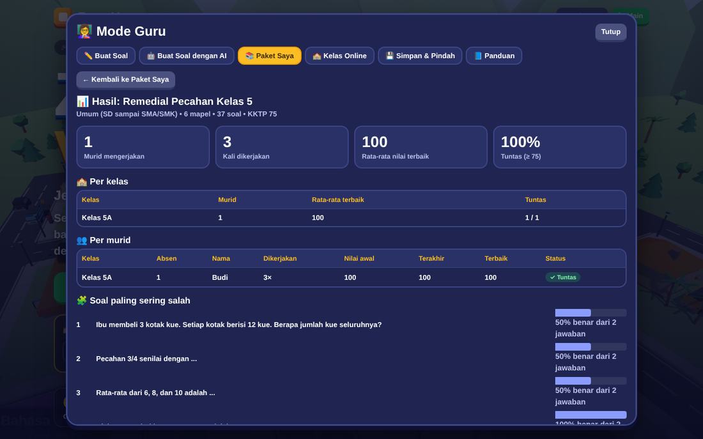Click question text 'Pecahan 3/4 senilai dengan ...'

146,358
